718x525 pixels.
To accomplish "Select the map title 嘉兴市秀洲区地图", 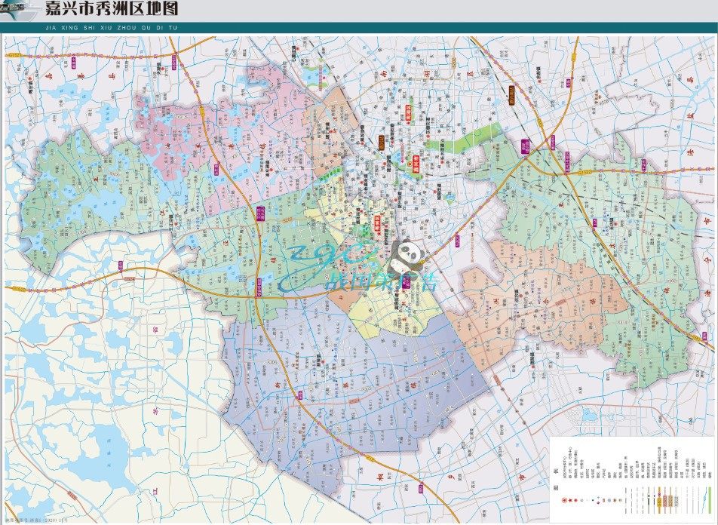I will pyautogui.click(x=112, y=11).
